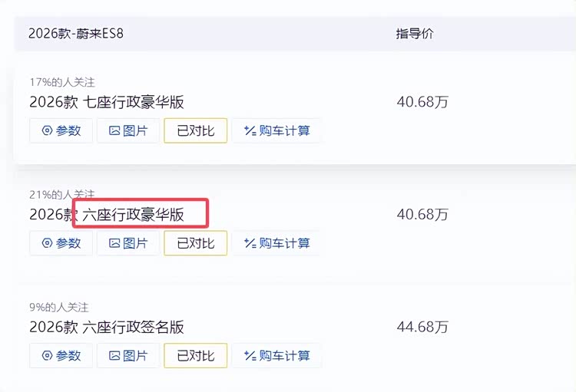Click picture icon in 六座行政豪华版 图片 button
Screen dimensions: 576x392
click(x=114, y=243)
